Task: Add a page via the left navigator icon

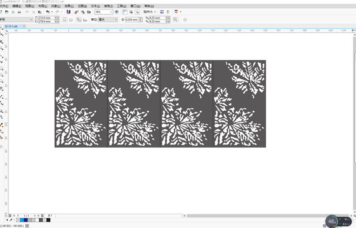Action: (10, 215)
